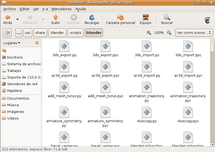This screenshot has width=215, height=152.
Task: Open Ver como iconos view dropdown
Action: coord(194,33)
